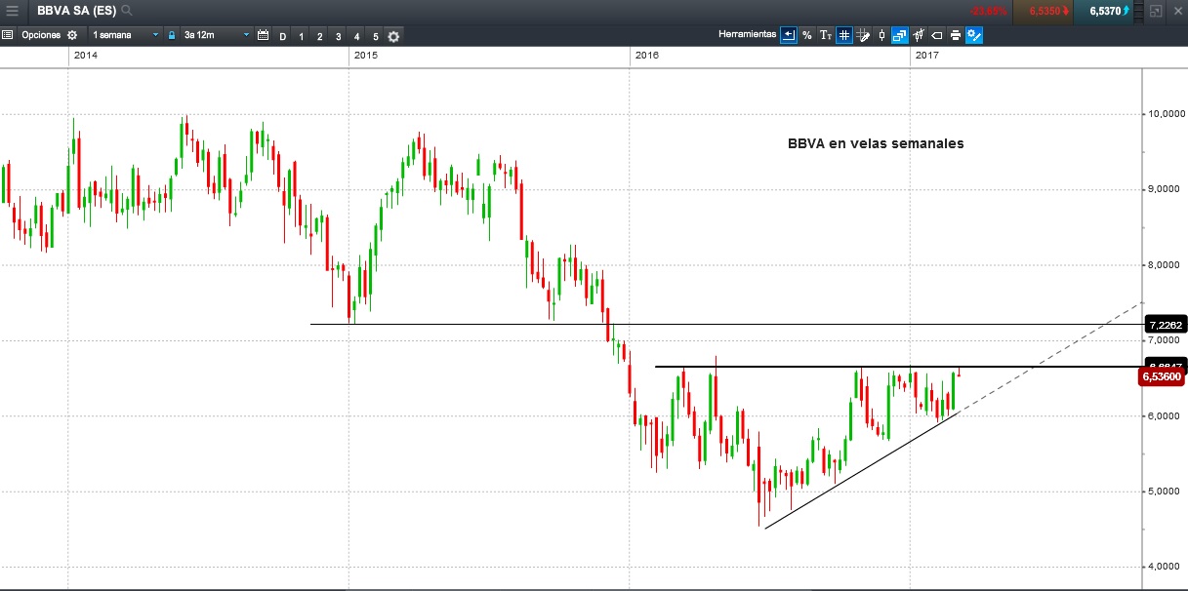Image resolution: width=1188 pixels, height=591 pixels.
Task: Open the popout window icon
Action: point(1156,11)
